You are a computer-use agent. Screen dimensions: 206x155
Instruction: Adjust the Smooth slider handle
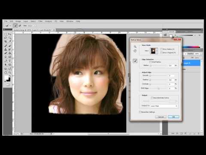[150, 75]
